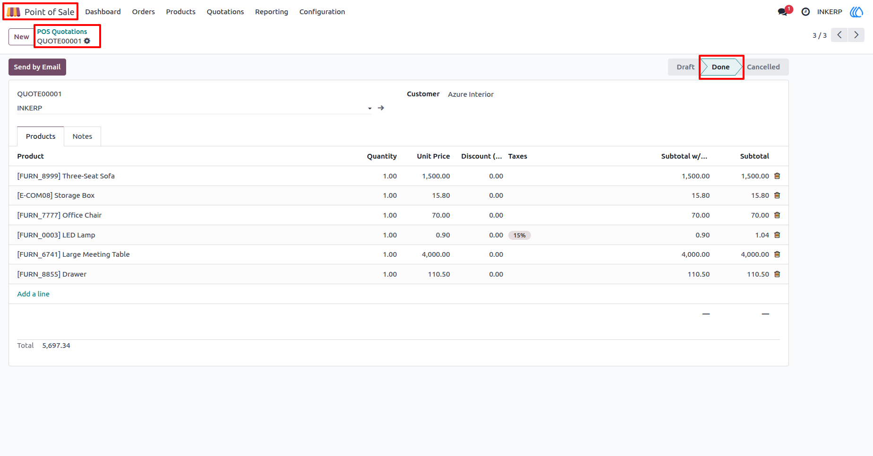Open the Point of Sale app menu icon
This screenshot has height=456, width=873.
[x=13, y=12]
